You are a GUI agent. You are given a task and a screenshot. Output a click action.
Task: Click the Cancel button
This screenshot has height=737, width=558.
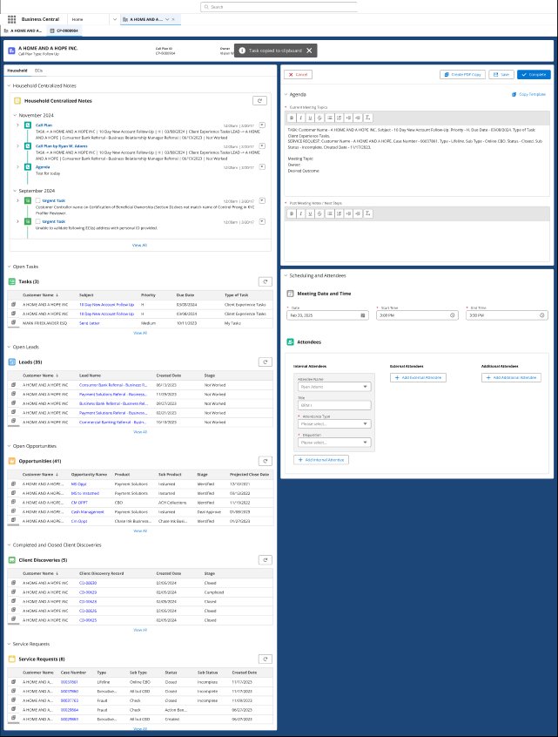click(298, 75)
